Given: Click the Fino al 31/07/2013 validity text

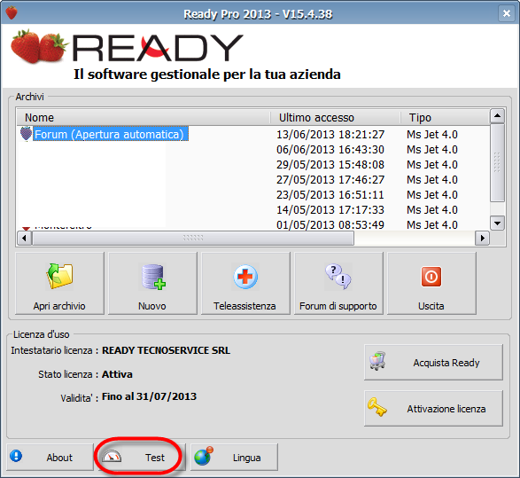Looking at the screenshot, I should click(149, 396).
